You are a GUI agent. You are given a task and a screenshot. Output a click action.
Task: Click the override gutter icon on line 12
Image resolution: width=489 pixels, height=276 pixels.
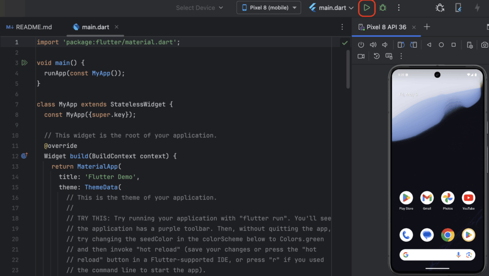point(24,155)
